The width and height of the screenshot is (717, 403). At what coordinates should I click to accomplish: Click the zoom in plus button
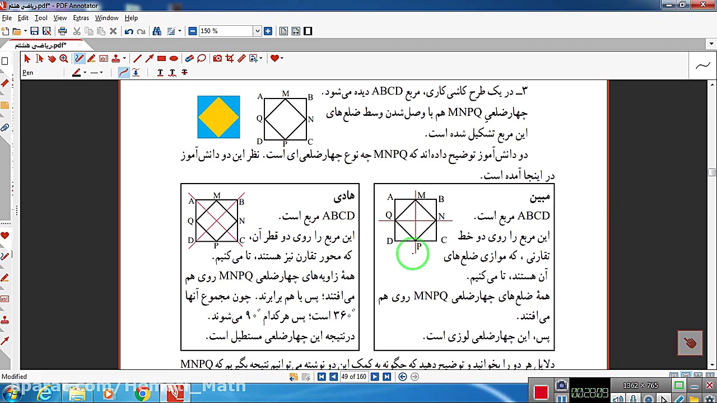pos(268,31)
